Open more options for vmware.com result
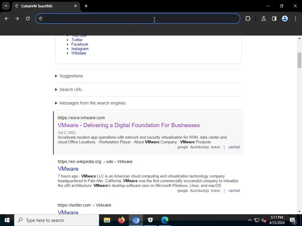 click(224, 147)
